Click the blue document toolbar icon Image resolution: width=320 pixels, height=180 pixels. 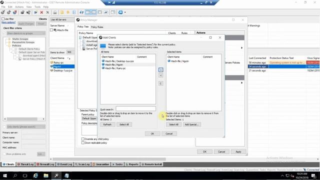[x=74, y=12]
